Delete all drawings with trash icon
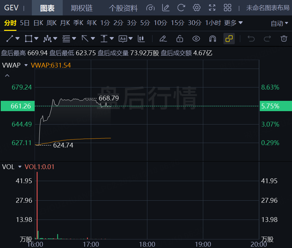 [283, 39]
